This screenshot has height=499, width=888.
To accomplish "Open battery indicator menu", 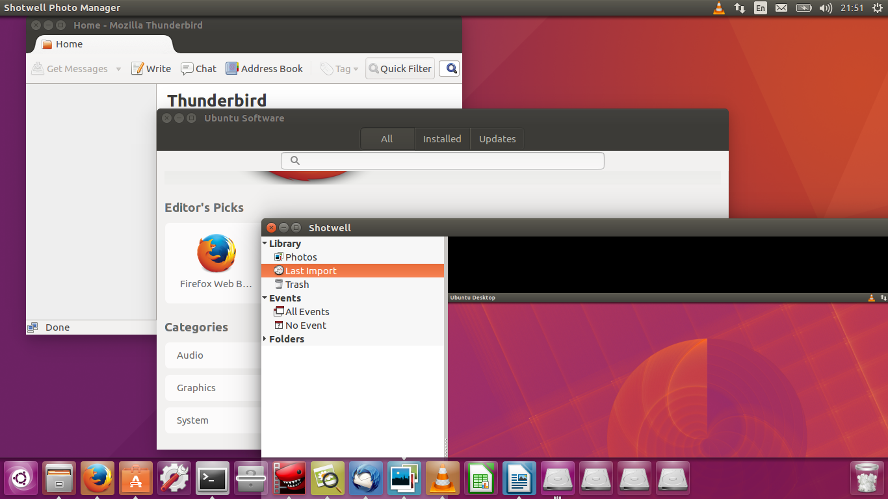I will (x=804, y=8).
